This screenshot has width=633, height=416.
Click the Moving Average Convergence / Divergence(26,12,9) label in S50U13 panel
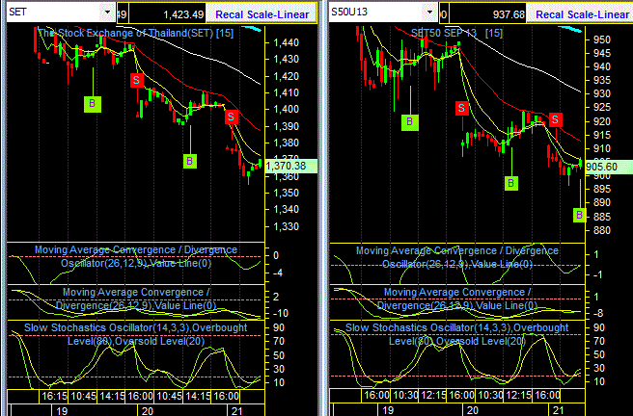[x=457, y=299]
